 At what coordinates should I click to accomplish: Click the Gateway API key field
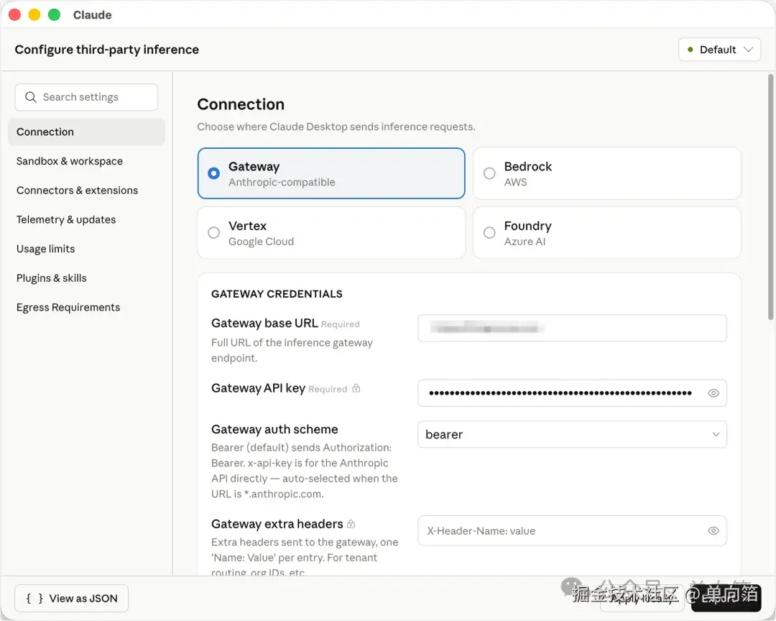572,393
